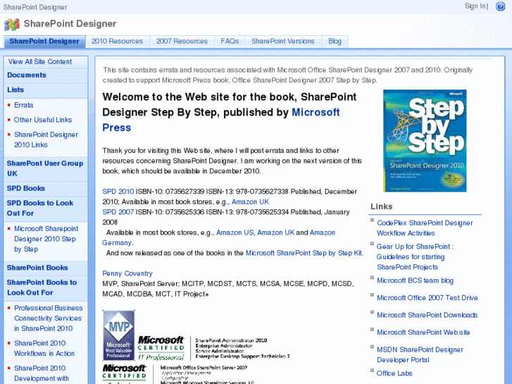Open the Step by Step book cover image
This screenshot has width=512, height=384.
425,140
